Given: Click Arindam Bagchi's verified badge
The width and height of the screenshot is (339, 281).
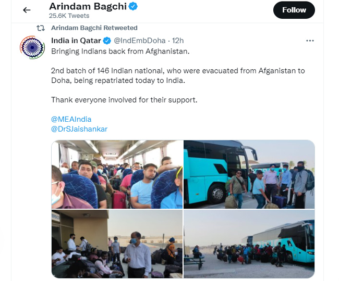Looking at the screenshot, I should (133, 6).
